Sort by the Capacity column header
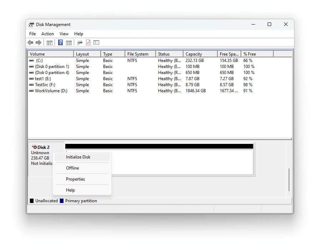The height and width of the screenshot is (250, 329). point(201,54)
